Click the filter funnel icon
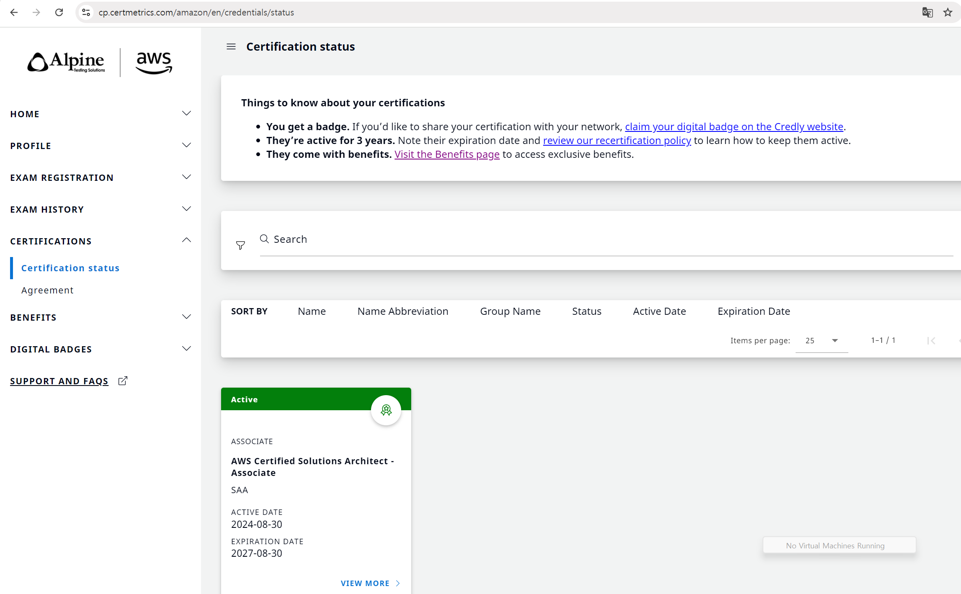The width and height of the screenshot is (961, 594). click(x=240, y=245)
